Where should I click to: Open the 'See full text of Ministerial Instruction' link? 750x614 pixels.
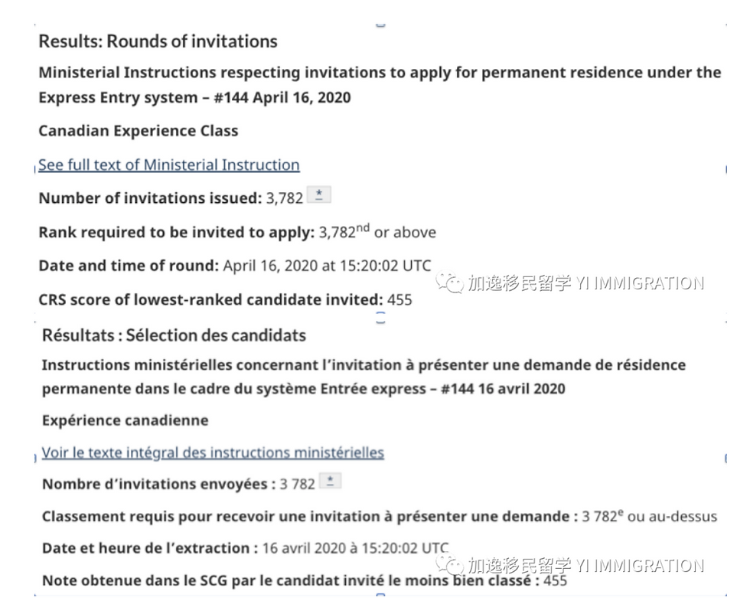click(169, 165)
